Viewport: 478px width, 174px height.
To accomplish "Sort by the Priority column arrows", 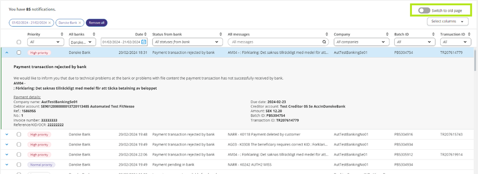I will click(x=62, y=34).
